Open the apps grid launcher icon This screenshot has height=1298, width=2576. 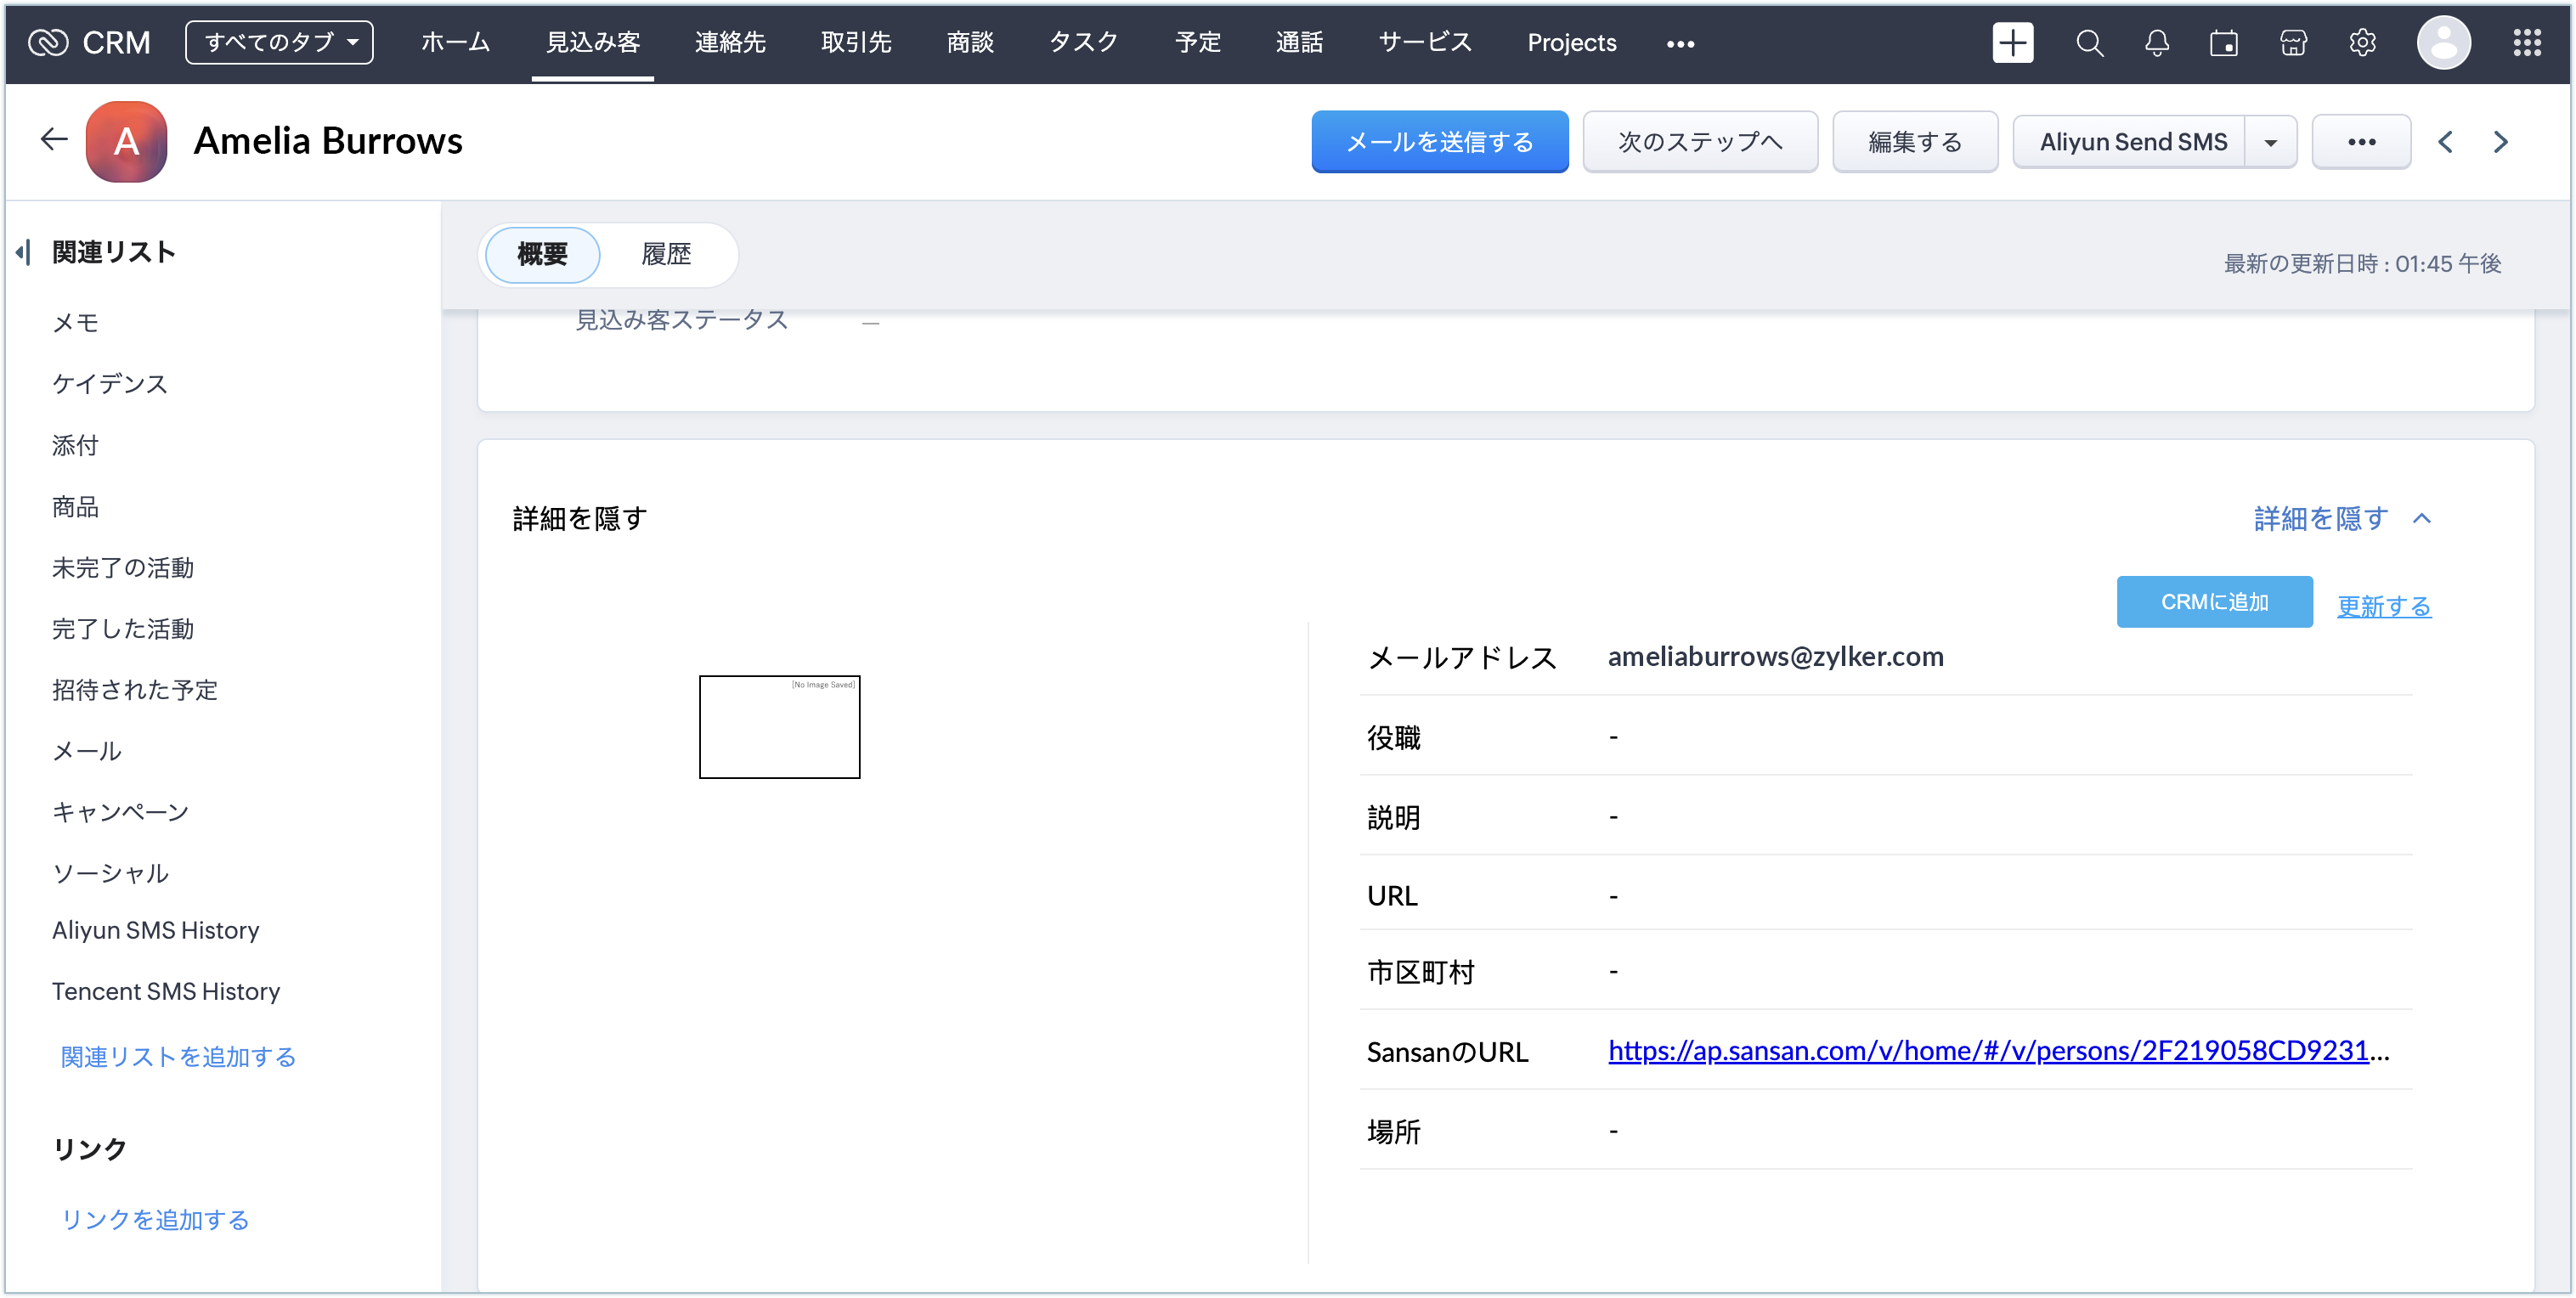click(2527, 43)
